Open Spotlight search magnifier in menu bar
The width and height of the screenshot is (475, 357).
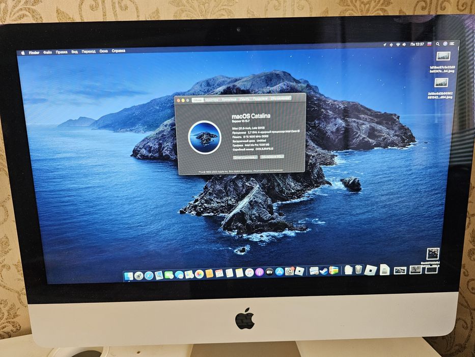[x=437, y=44]
